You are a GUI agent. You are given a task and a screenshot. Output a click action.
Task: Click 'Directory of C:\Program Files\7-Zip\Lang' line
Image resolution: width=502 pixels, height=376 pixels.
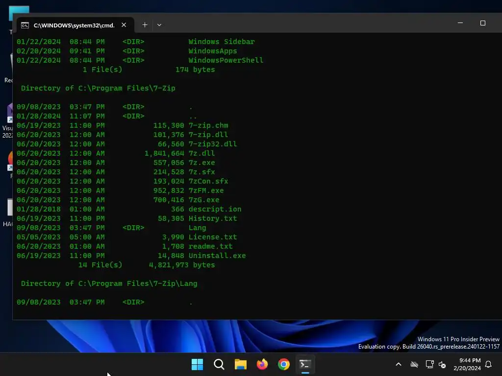(109, 283)
